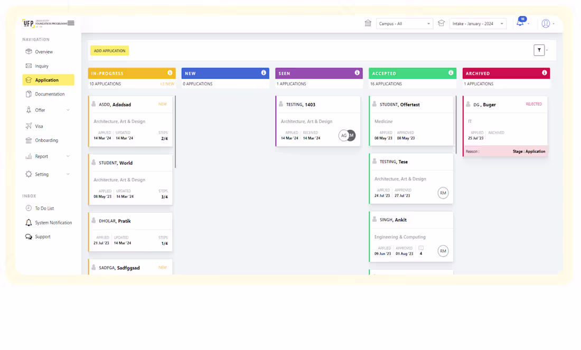Viewport: 581px width, 350px height.
Task: Open the Intake - January - 2024 dropdown
Action: (x=477, y=23)
